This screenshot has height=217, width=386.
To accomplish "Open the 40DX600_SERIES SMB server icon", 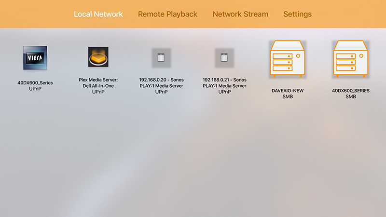I will point(351,59).
